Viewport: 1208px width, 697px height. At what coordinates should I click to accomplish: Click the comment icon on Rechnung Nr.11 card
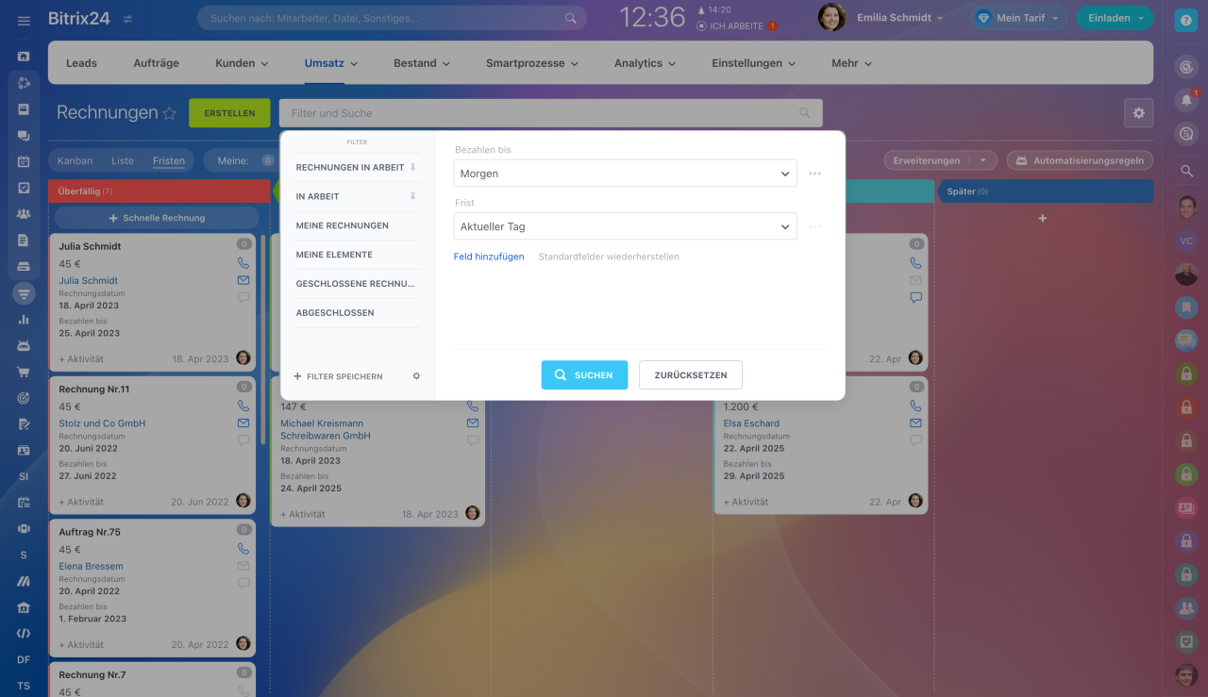[x=243, y=440]
